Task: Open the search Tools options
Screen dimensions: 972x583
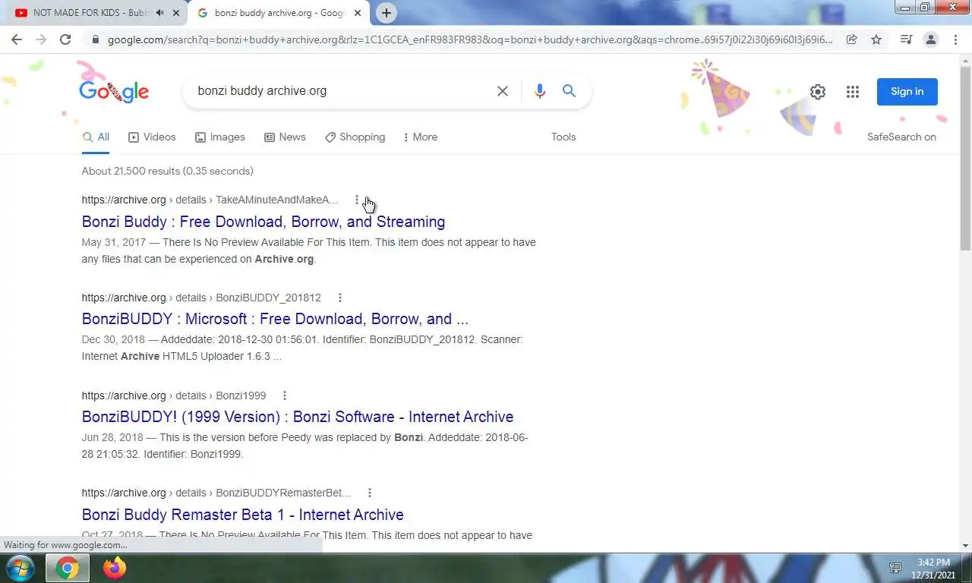Action: pyautogui.click(x=563, y=137)
